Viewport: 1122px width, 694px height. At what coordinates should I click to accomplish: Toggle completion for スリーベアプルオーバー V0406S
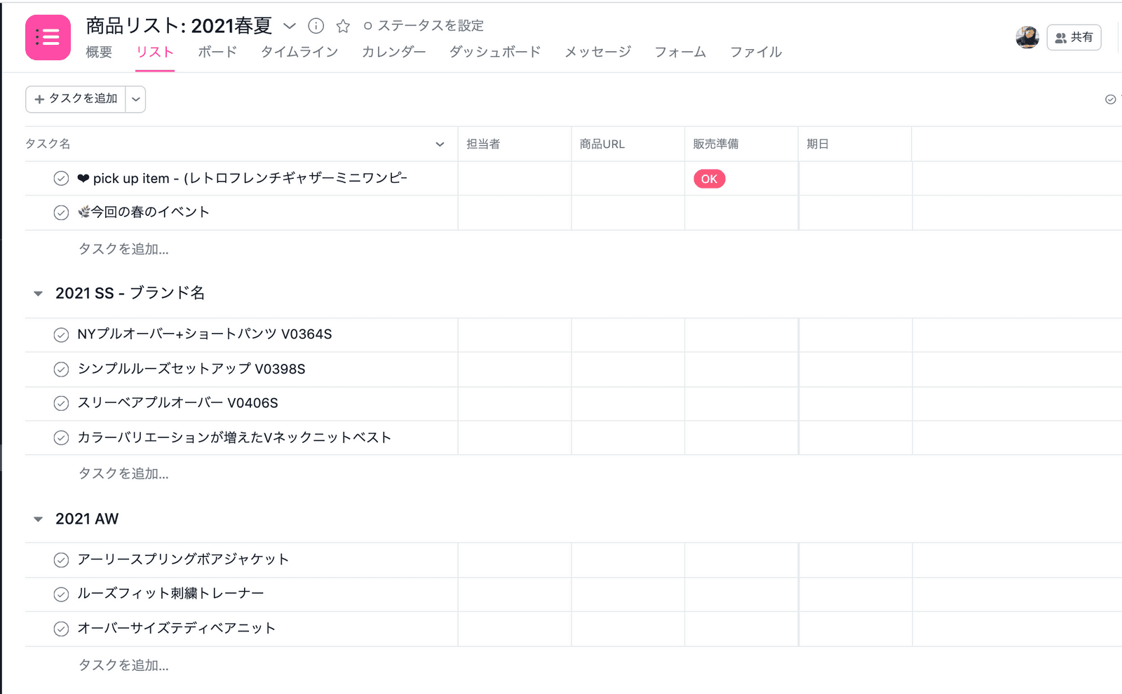tap(62, 404)
